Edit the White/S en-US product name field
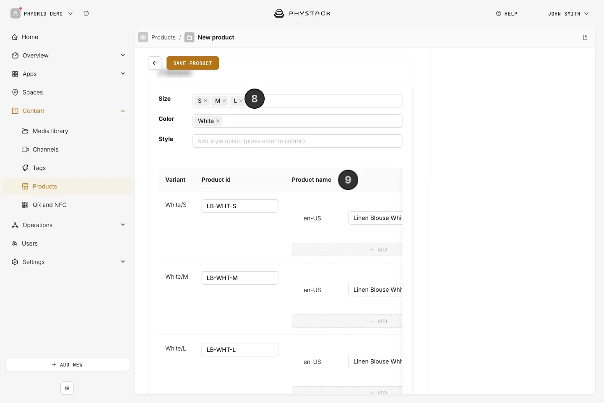 click(x=375, y=218)
